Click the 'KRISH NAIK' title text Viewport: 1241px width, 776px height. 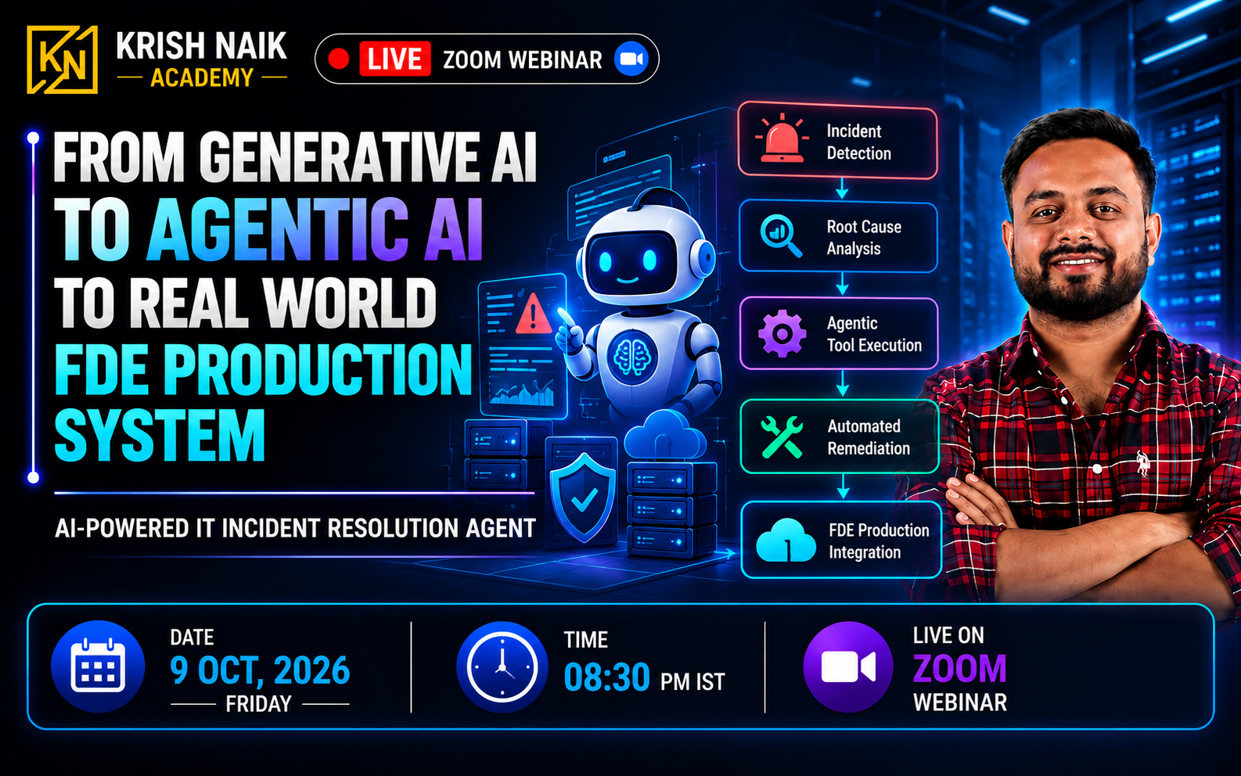tap(202, 46)
